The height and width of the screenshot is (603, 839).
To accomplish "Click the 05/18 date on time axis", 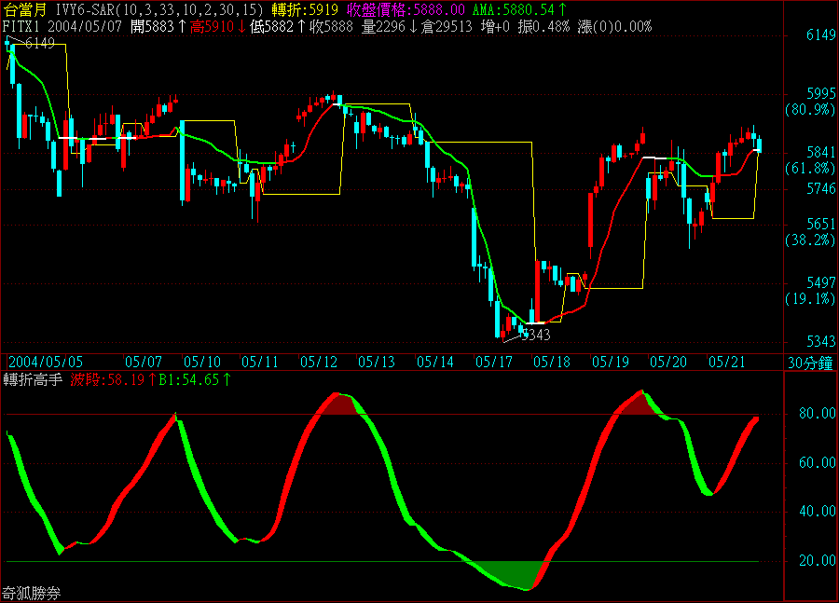I will (552, 363).
